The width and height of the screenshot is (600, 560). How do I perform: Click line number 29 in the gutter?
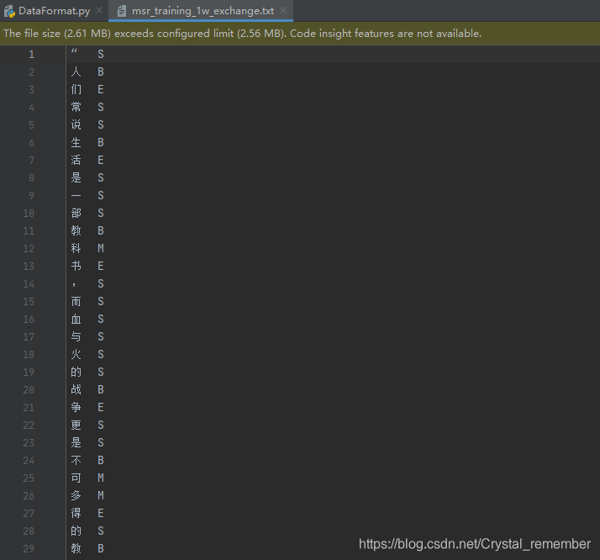tap(29, 549)
